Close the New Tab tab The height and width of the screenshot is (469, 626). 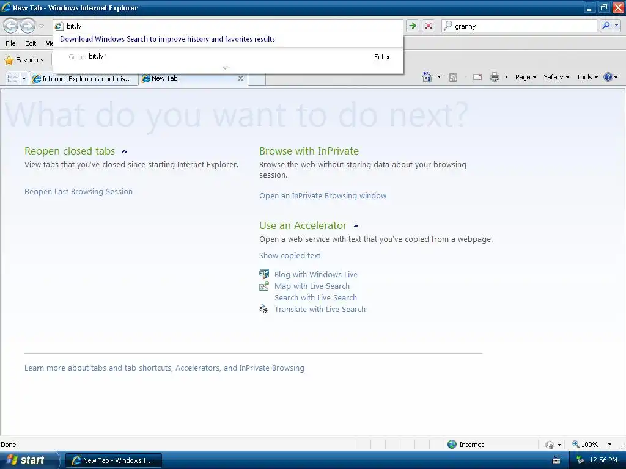pos(240,78)
